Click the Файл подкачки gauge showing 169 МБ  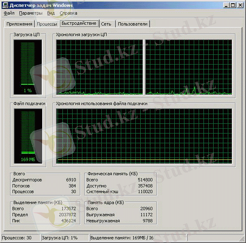pos(28,136)
